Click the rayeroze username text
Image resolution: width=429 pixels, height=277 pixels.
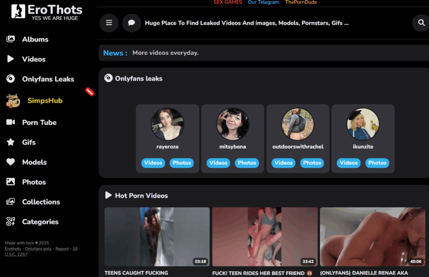[x=168, y=147]
